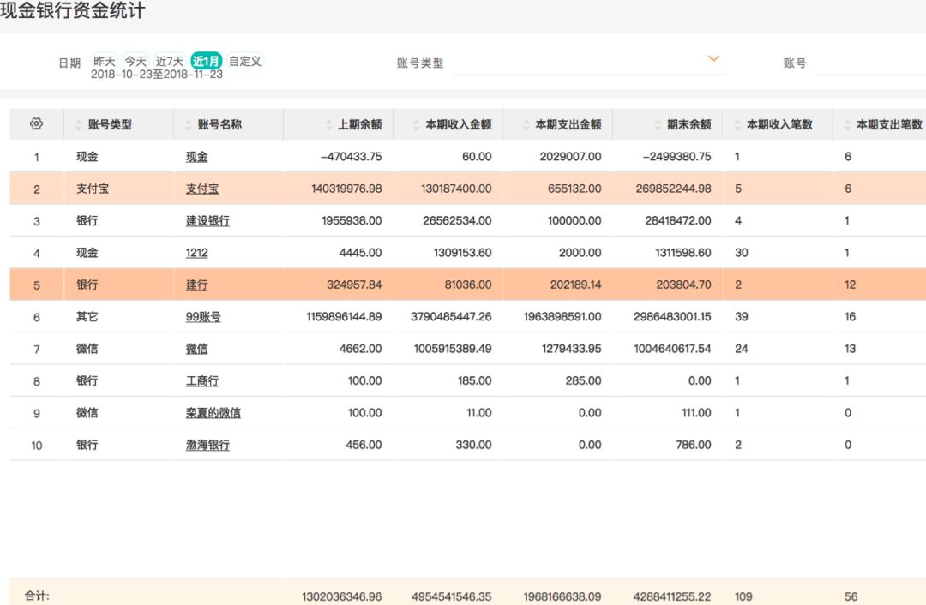
Task: Select the cell with value 786.00
Action: [694, 445]
